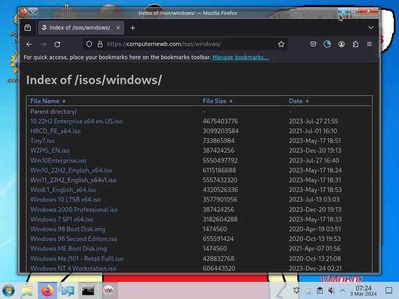This screenshot has height=299, width=399.
Task: Click file size 655591424
Action: (218, 239)
